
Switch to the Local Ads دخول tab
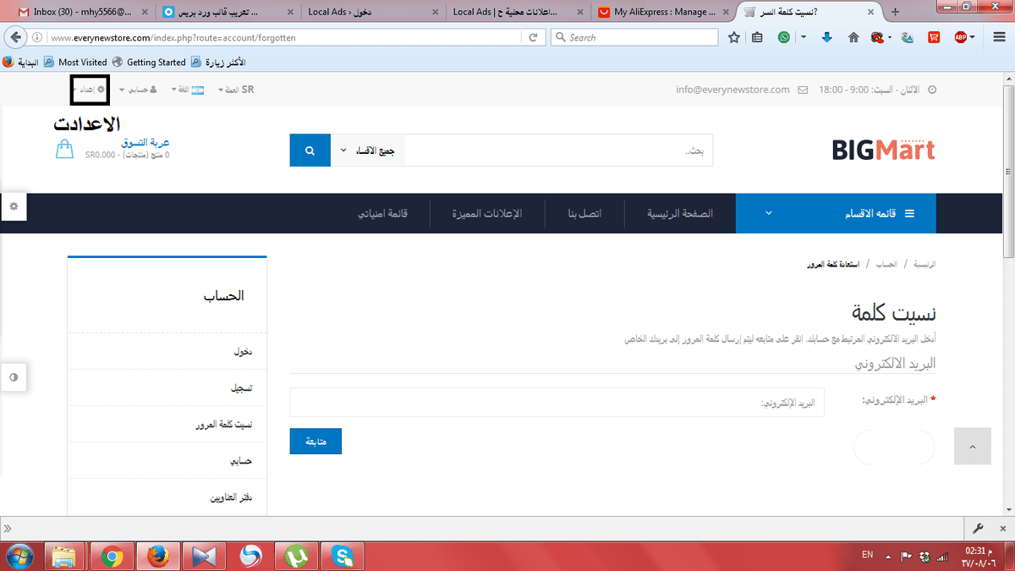pyautogui.click(x=373, y=13)
